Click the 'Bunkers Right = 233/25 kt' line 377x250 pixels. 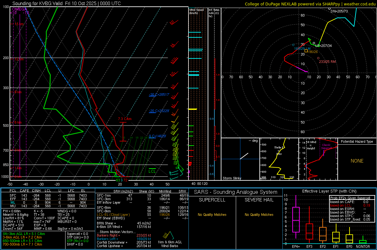[x=124, y=236]
